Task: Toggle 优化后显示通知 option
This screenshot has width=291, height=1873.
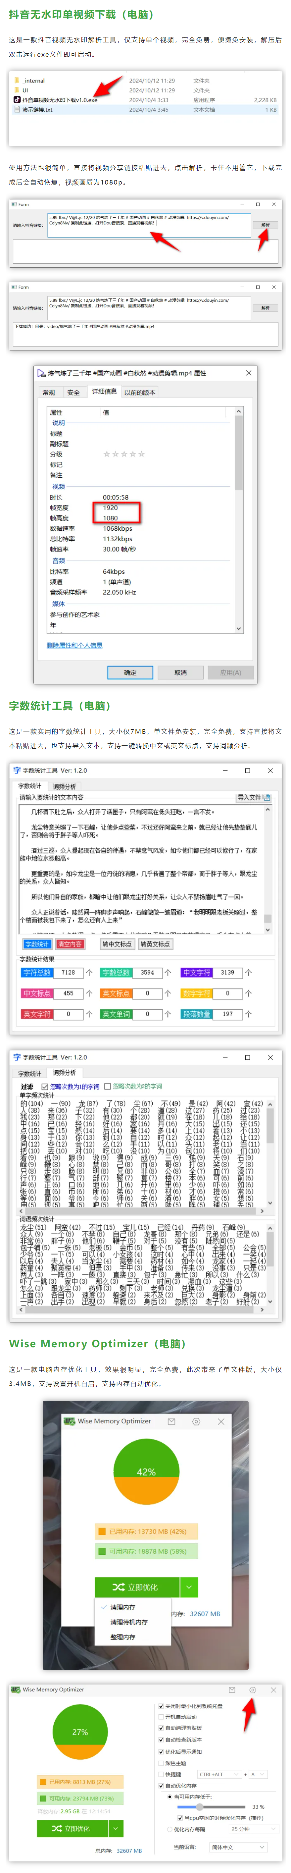Action: click(161, 1751)
